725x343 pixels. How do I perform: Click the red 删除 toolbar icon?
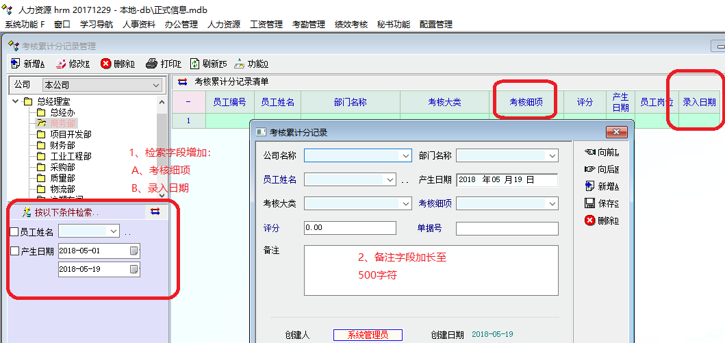[x=106, y=64]
